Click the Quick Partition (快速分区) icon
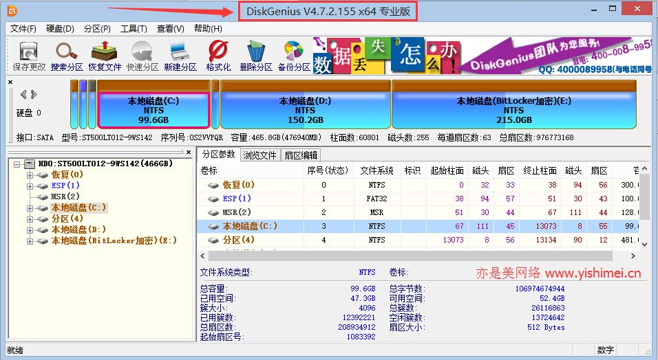Viewport: 658px width, 360px height. coord(142,56)
